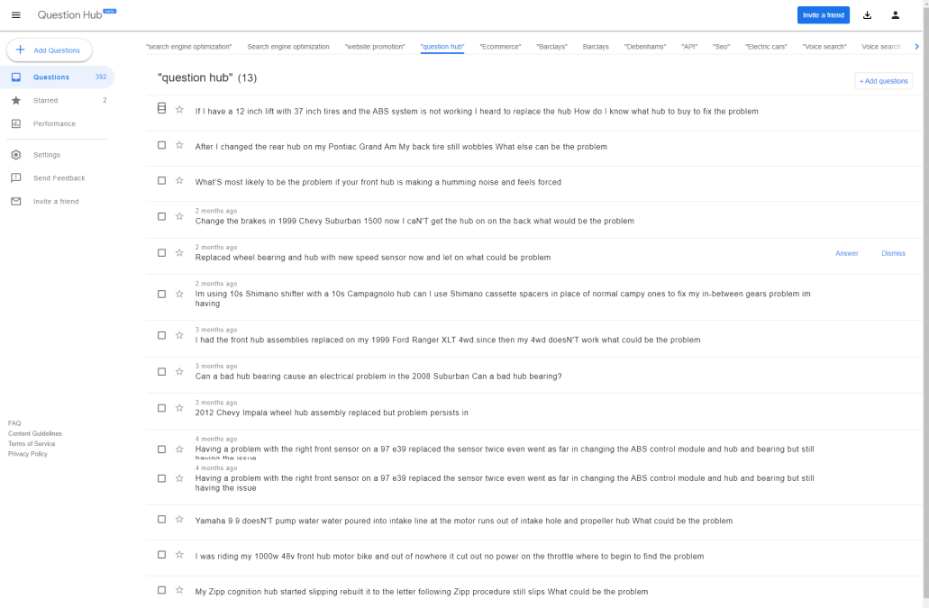The height and width of the screenshot is (608, 929).
Task: Click the Settings gear icon
Action: [x=16, y=155]
